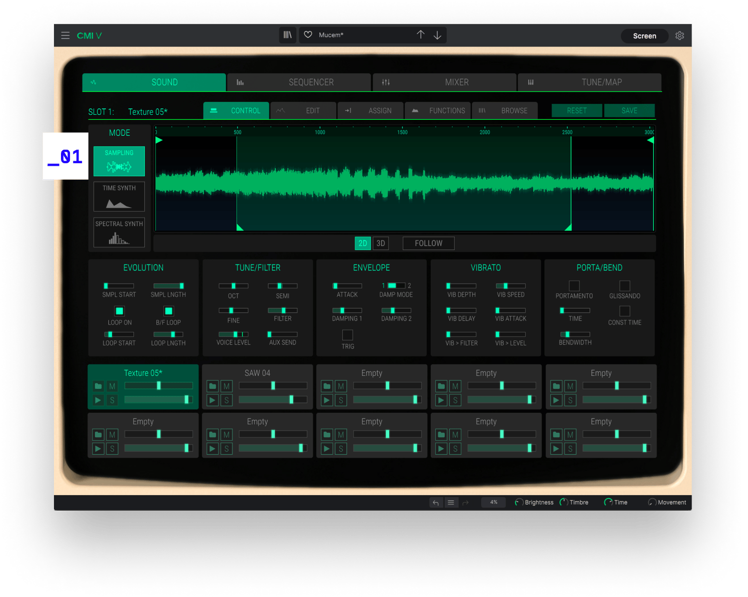
Task: Select Time Synth mode icon
Action: pyautogui.click(x=119, y=197)
